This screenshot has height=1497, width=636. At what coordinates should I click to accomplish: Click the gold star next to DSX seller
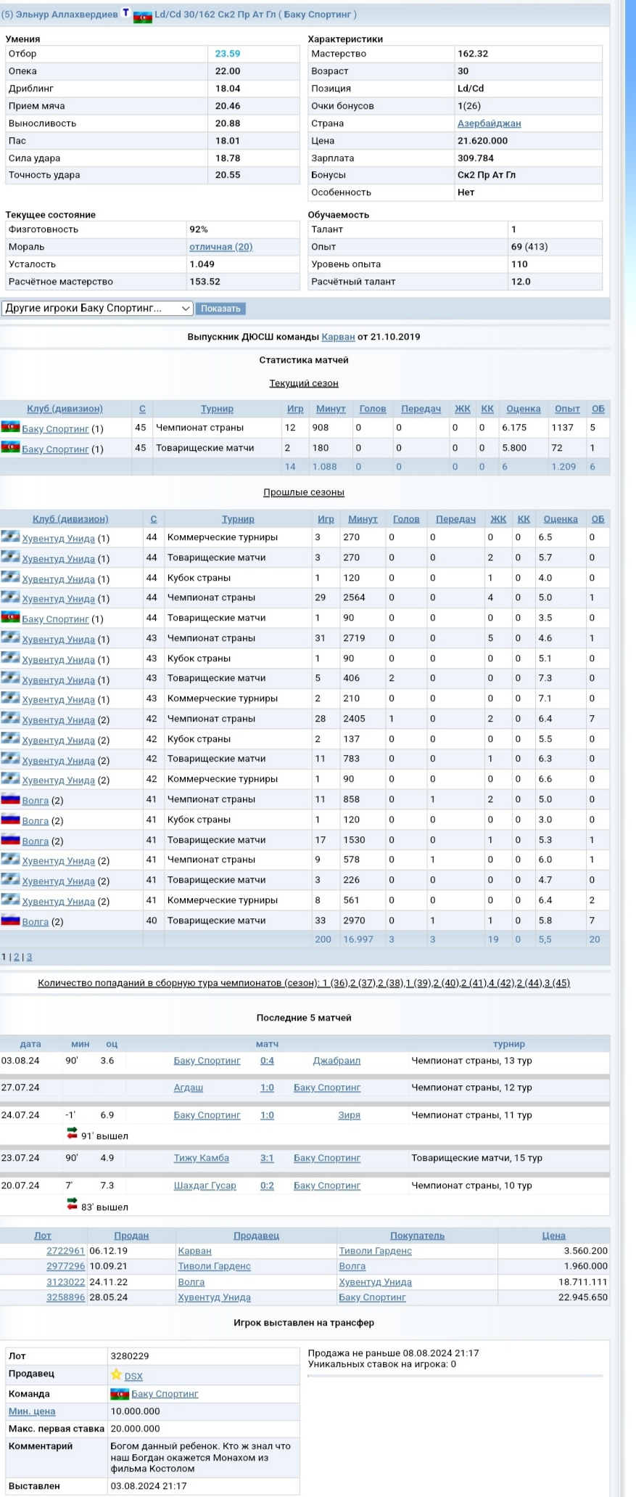click(116, 1374)
